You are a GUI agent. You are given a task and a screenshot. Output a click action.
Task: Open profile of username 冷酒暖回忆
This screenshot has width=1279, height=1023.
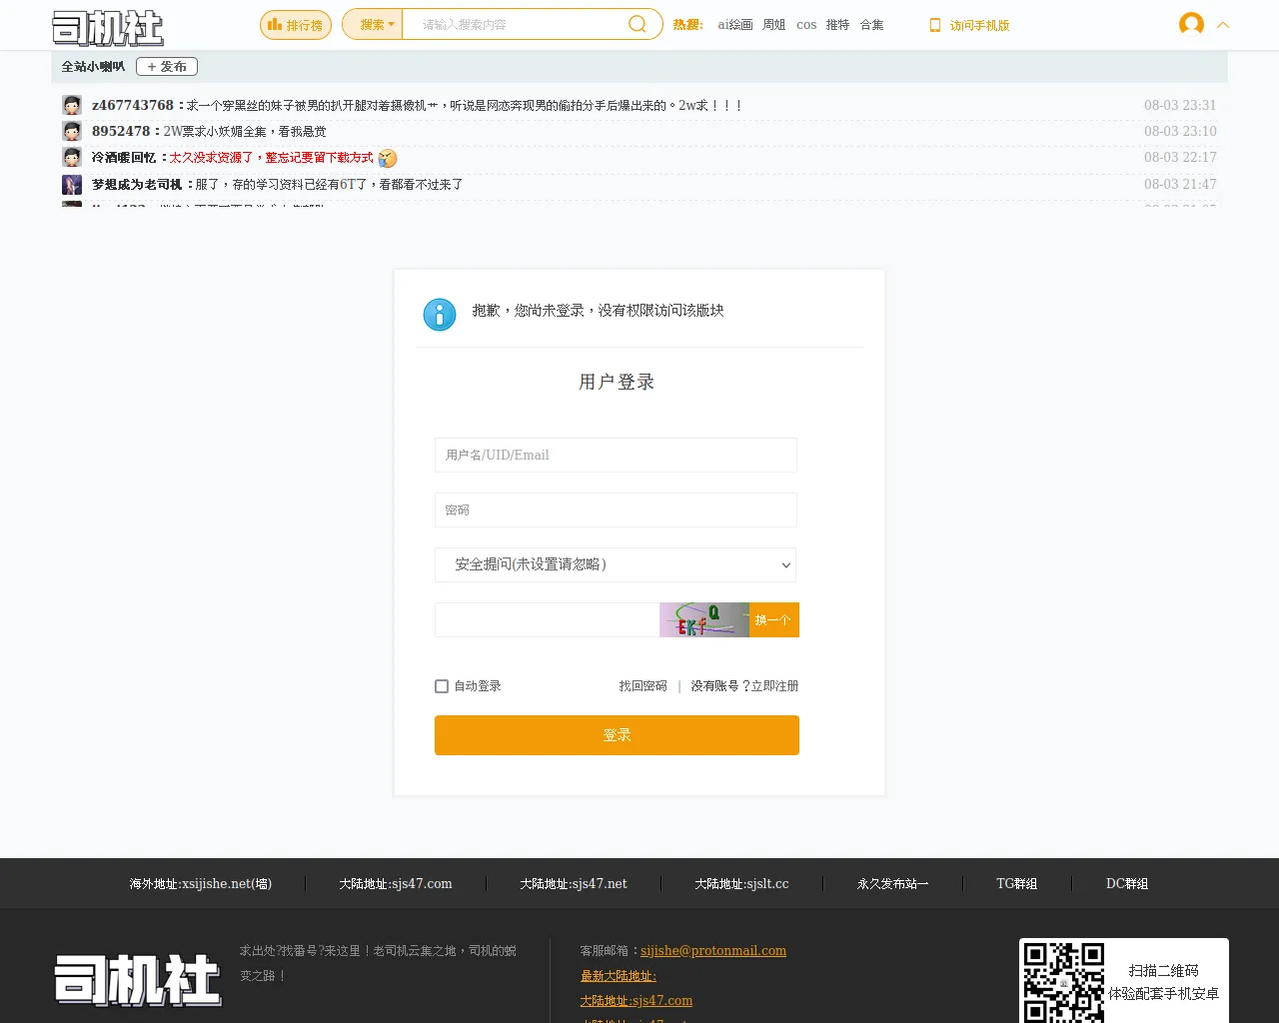click(x=124, y=157)
